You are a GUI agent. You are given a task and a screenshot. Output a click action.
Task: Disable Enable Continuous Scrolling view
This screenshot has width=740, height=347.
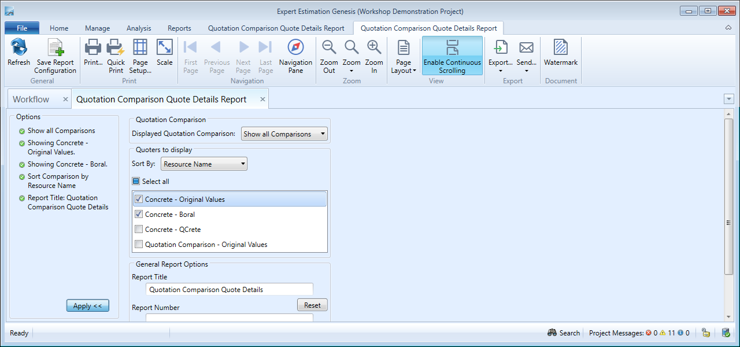pyautogui.click(x=452, y=56)
